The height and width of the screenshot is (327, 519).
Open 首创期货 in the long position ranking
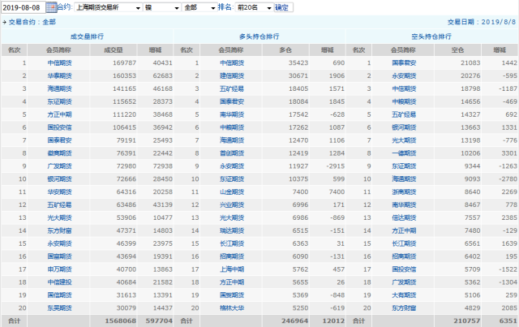[x=232, y=153]
